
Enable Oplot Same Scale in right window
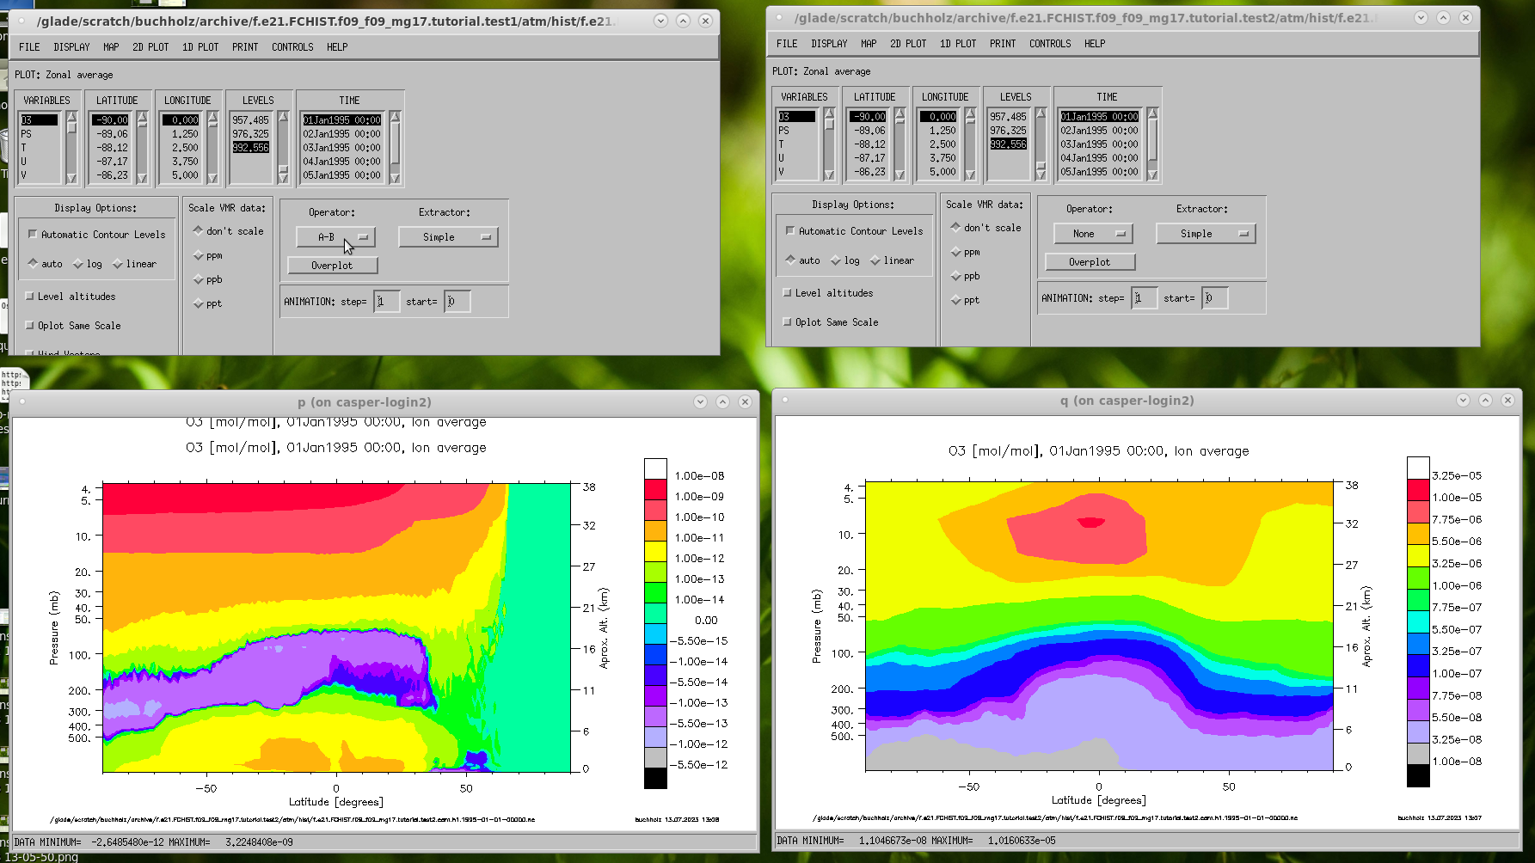(x=788, y=322)
